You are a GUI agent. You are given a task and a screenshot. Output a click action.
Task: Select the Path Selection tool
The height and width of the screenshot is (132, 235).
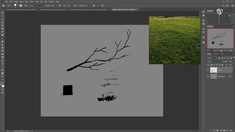(x=3, y=67)
